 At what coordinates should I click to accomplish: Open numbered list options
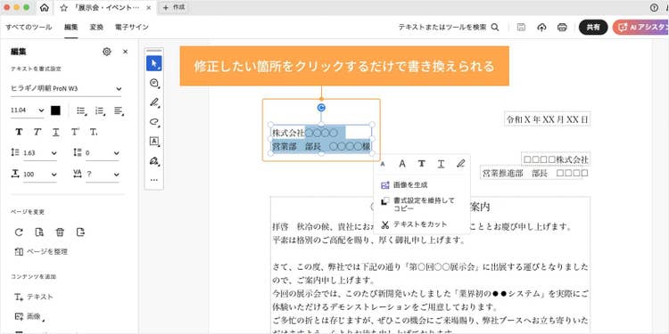click(100, 110)
